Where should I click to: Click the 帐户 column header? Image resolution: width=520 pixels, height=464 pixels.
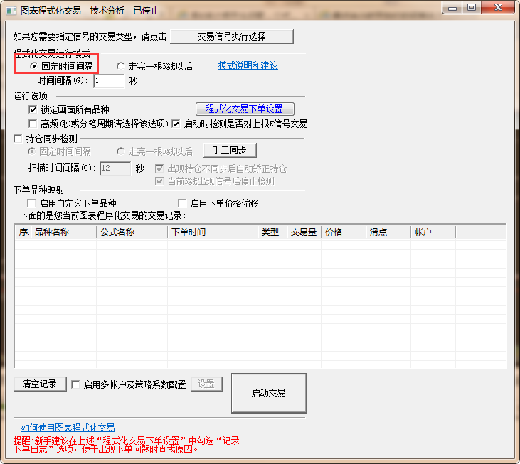433,232
